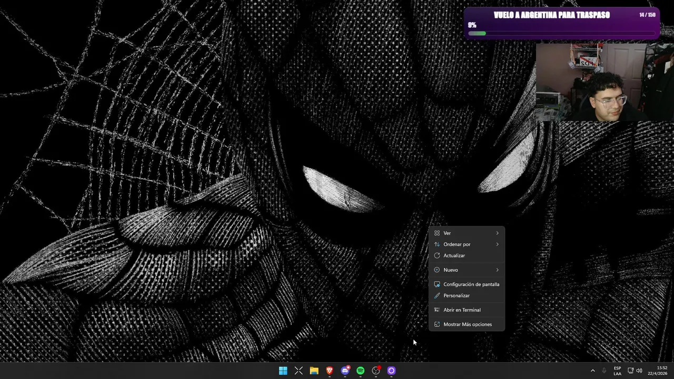Open Spotify from the taskbar
The height and width of the screenshot is (379, 674).
tap(360, 371)
